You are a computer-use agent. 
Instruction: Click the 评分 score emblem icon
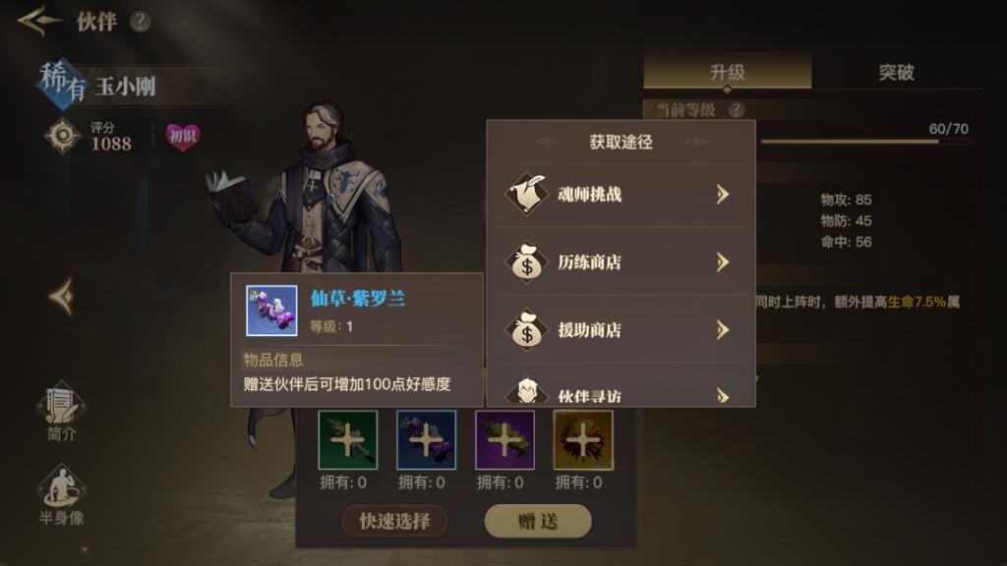pos(62,136)
